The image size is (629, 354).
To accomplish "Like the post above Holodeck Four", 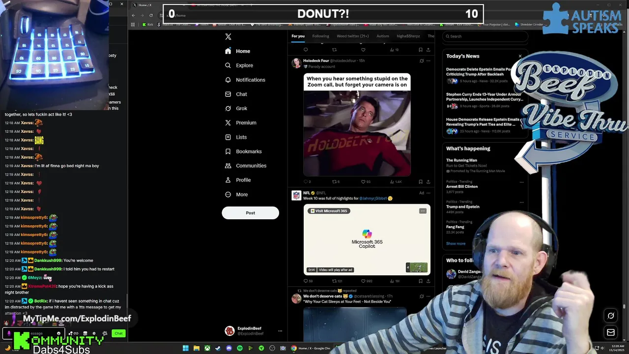I will click(363, 50).
